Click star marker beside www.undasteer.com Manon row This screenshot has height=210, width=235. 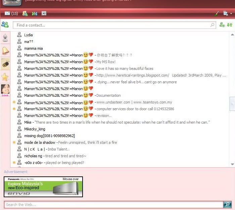14,102
